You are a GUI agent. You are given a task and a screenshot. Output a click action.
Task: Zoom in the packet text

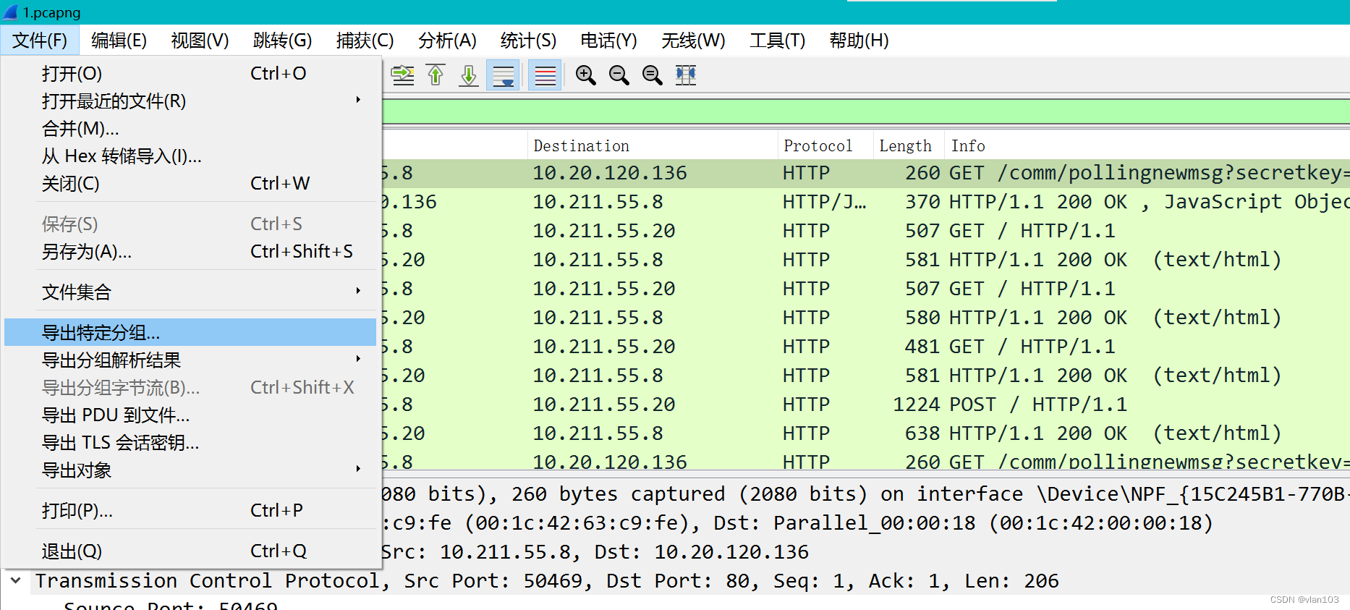click(x=585, y=75)
